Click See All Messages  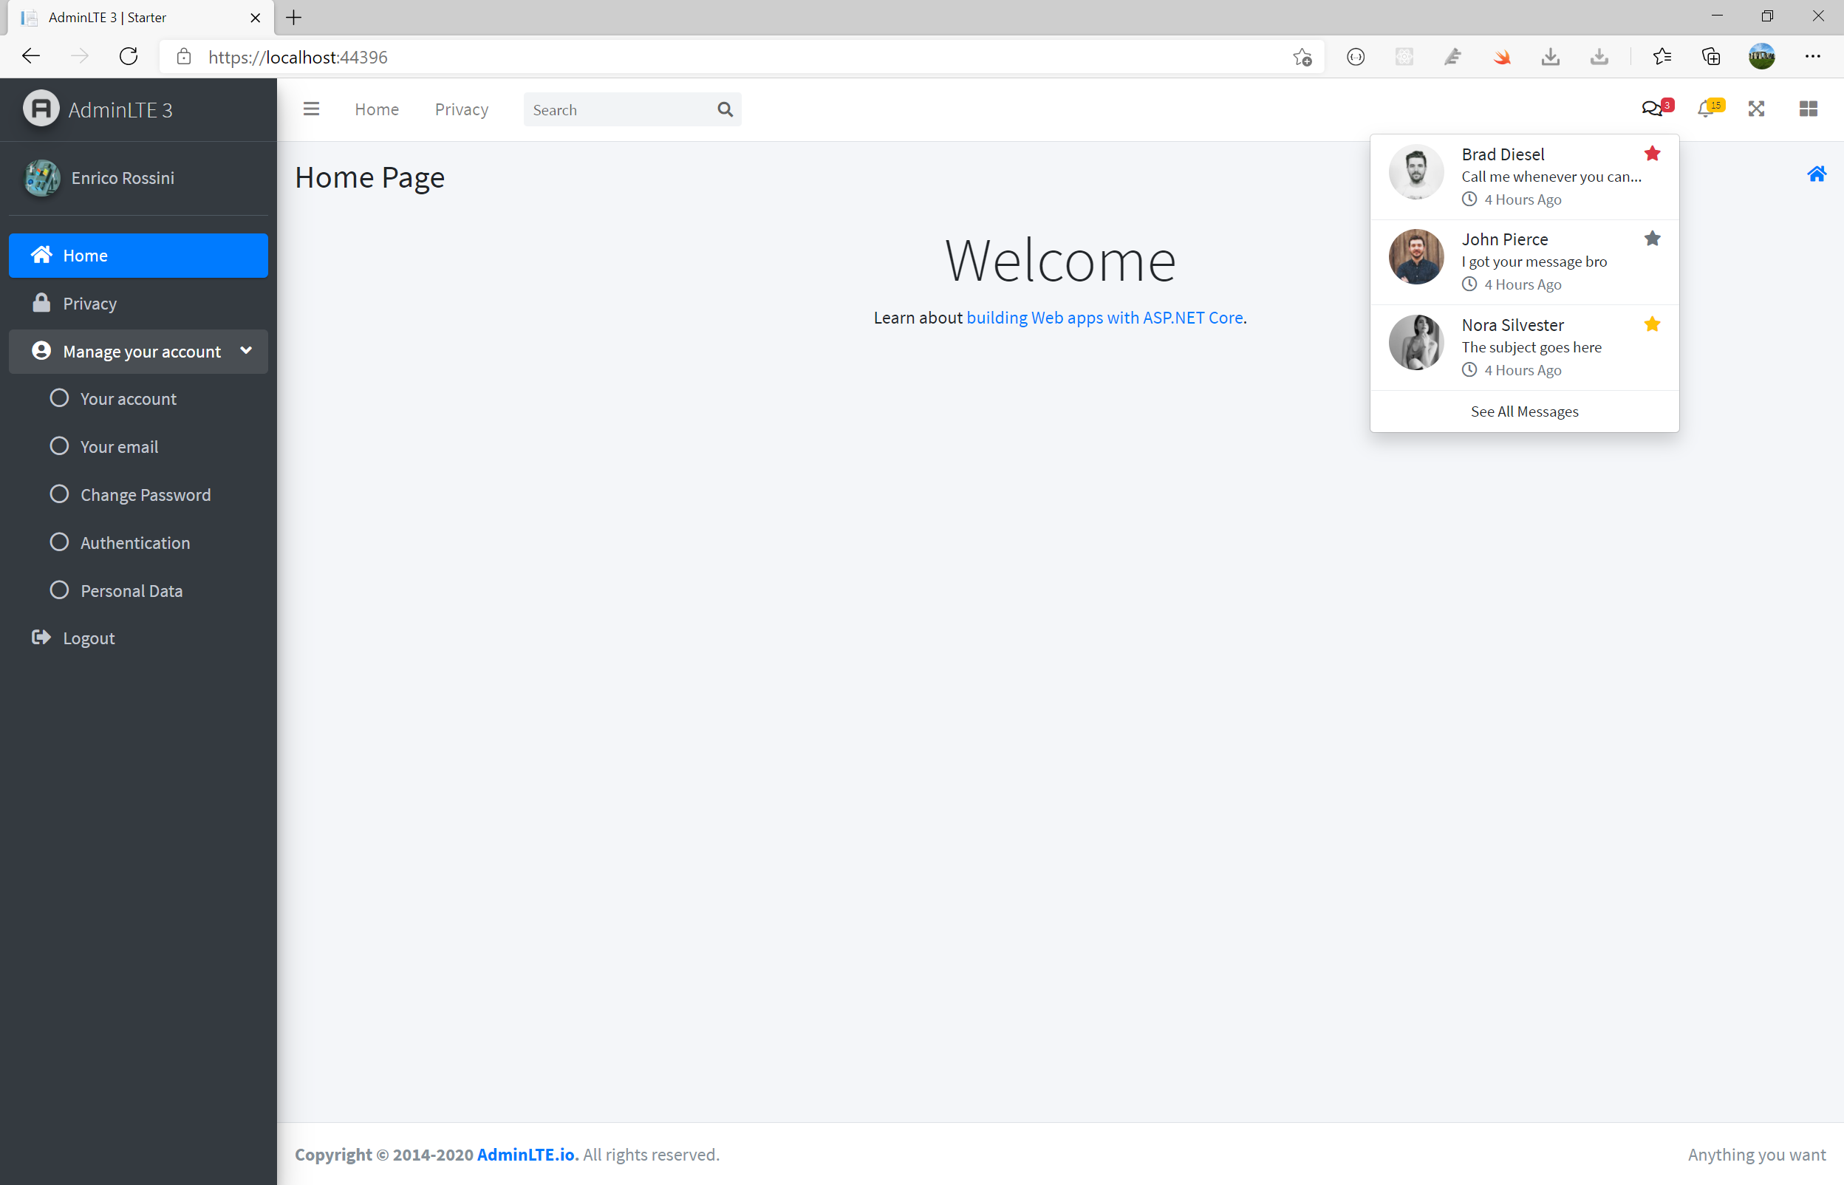1524,411
